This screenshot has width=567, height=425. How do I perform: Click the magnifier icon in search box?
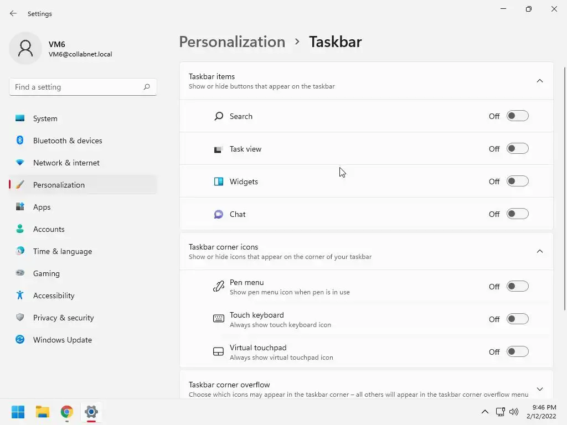tap(146, 87)
